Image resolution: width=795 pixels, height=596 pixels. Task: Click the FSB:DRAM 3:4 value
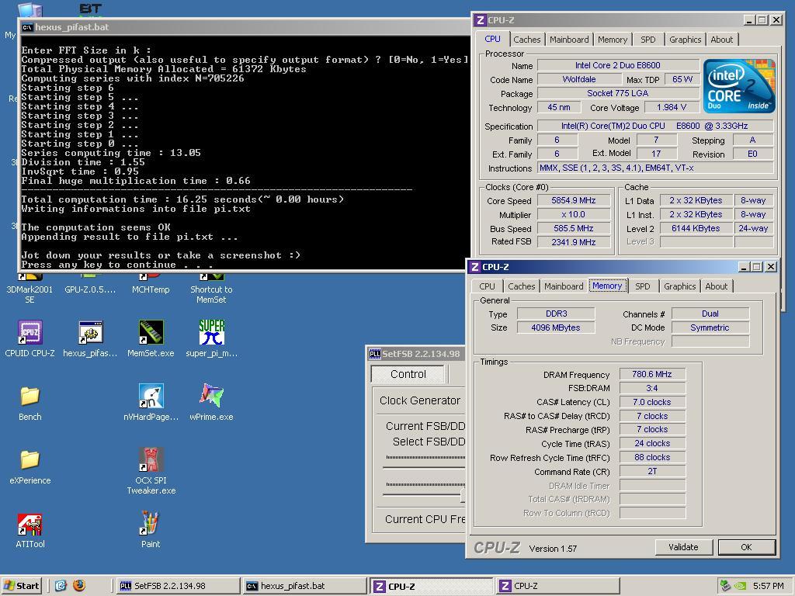[x=652, y=388]
